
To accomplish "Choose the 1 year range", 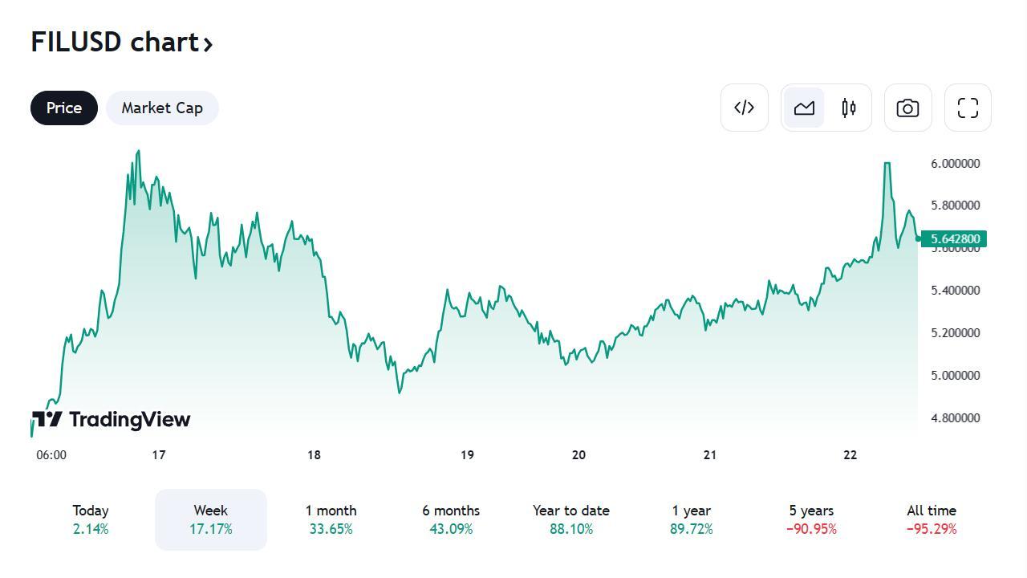I will pos(691,519).
